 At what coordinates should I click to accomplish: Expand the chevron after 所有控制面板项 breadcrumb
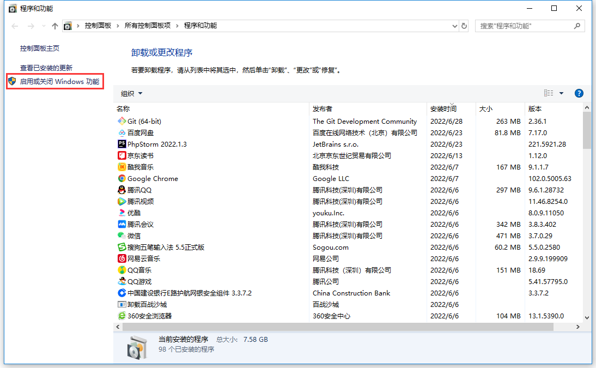(177, 26)
